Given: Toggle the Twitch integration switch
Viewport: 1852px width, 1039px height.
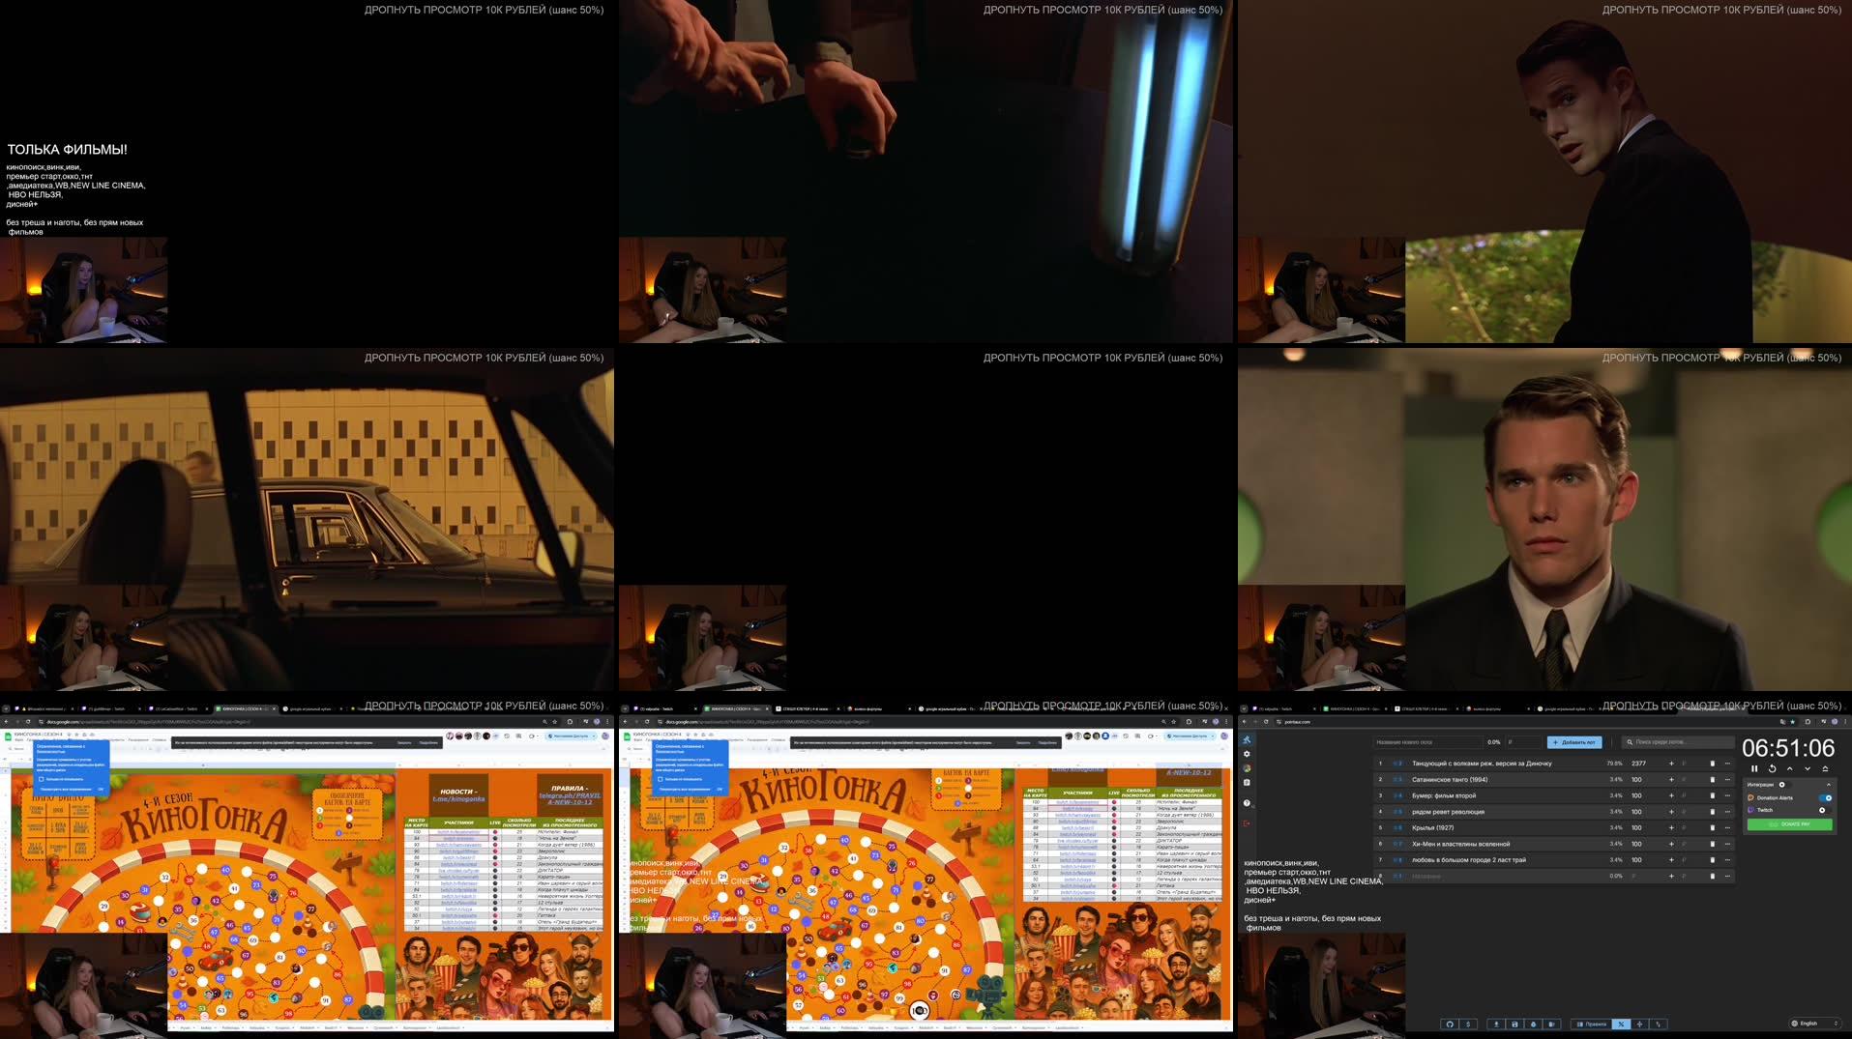Looking at the screenshot, I should (x=1822, y=810).
